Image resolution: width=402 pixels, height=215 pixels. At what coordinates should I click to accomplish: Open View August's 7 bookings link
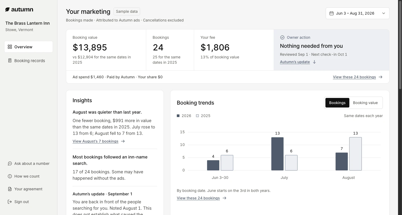click(x=95, y=141)
